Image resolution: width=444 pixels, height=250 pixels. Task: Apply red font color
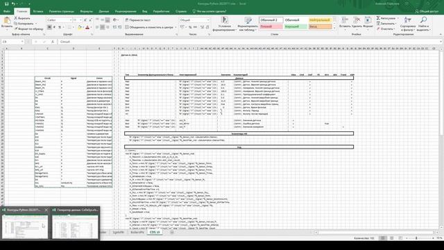[87, 27]
